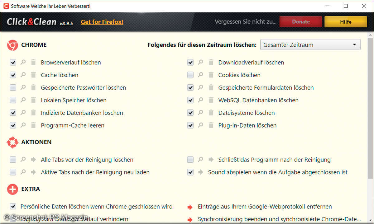The image size is (374, 224).
Task: Click the magnifier icon next to Downloadverlauf löschen
Action: pyautogui.click(x=201, y=62)
